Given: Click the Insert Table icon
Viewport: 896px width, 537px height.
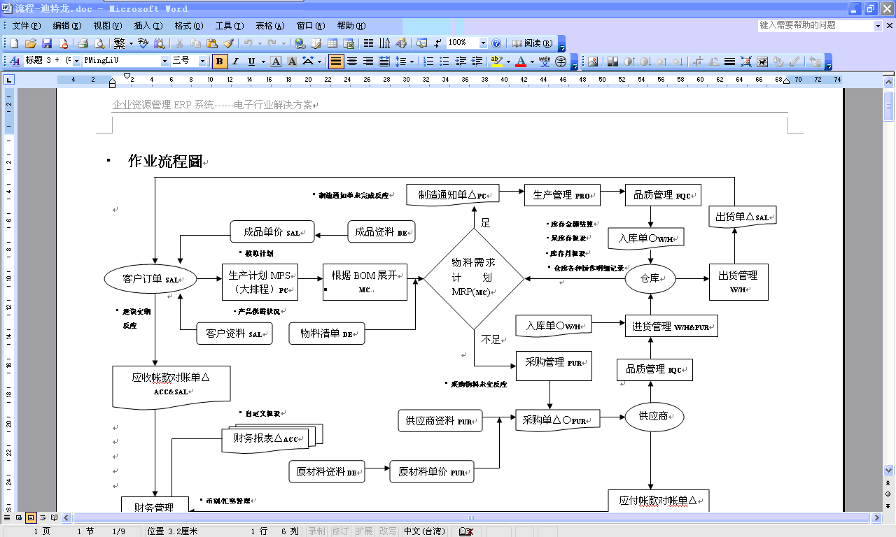Looking at the screenshot, I should (332, 43).
